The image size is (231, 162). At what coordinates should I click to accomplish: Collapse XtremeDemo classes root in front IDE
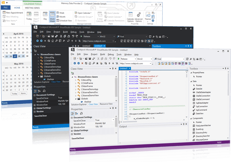click(72, 77)
